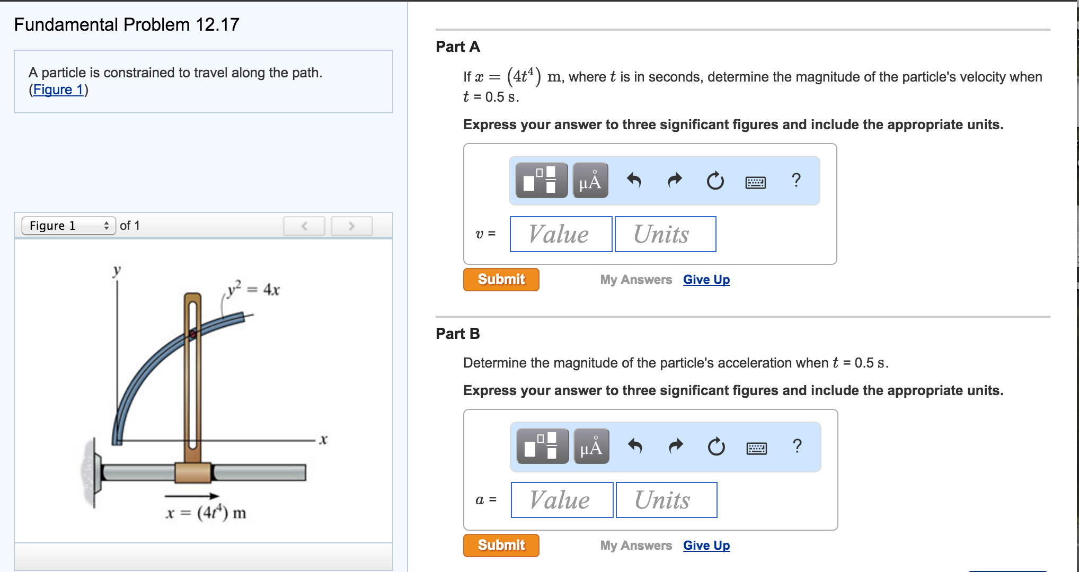Undo the last entry in Part A editor
Screen dimensions: 1079x572
pyautogui.click(x=635, y=181)
